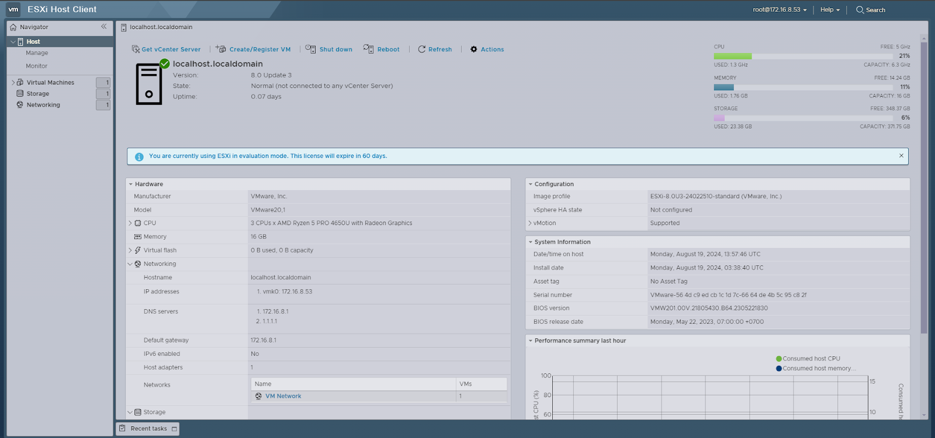Click the Virtual Machines icon in Navigator
This screenshot has height=438, width=935.
(20, 82)
